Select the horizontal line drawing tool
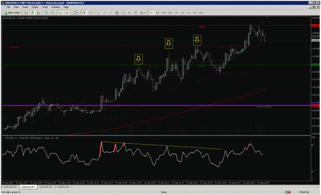This screenshot has width=321, height=195. 104,13
